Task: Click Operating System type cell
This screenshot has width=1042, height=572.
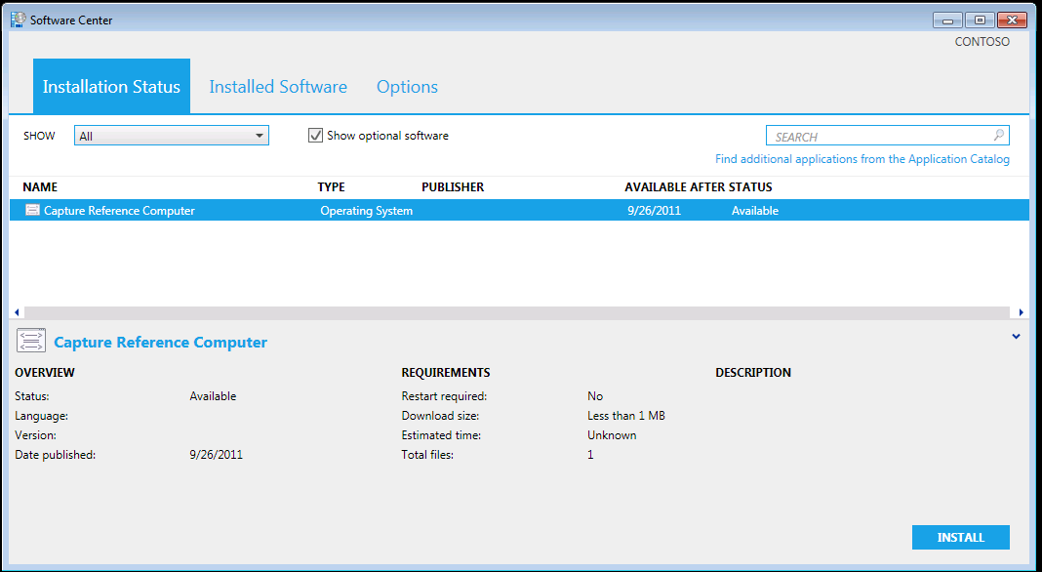Action: tap(366, 210)
